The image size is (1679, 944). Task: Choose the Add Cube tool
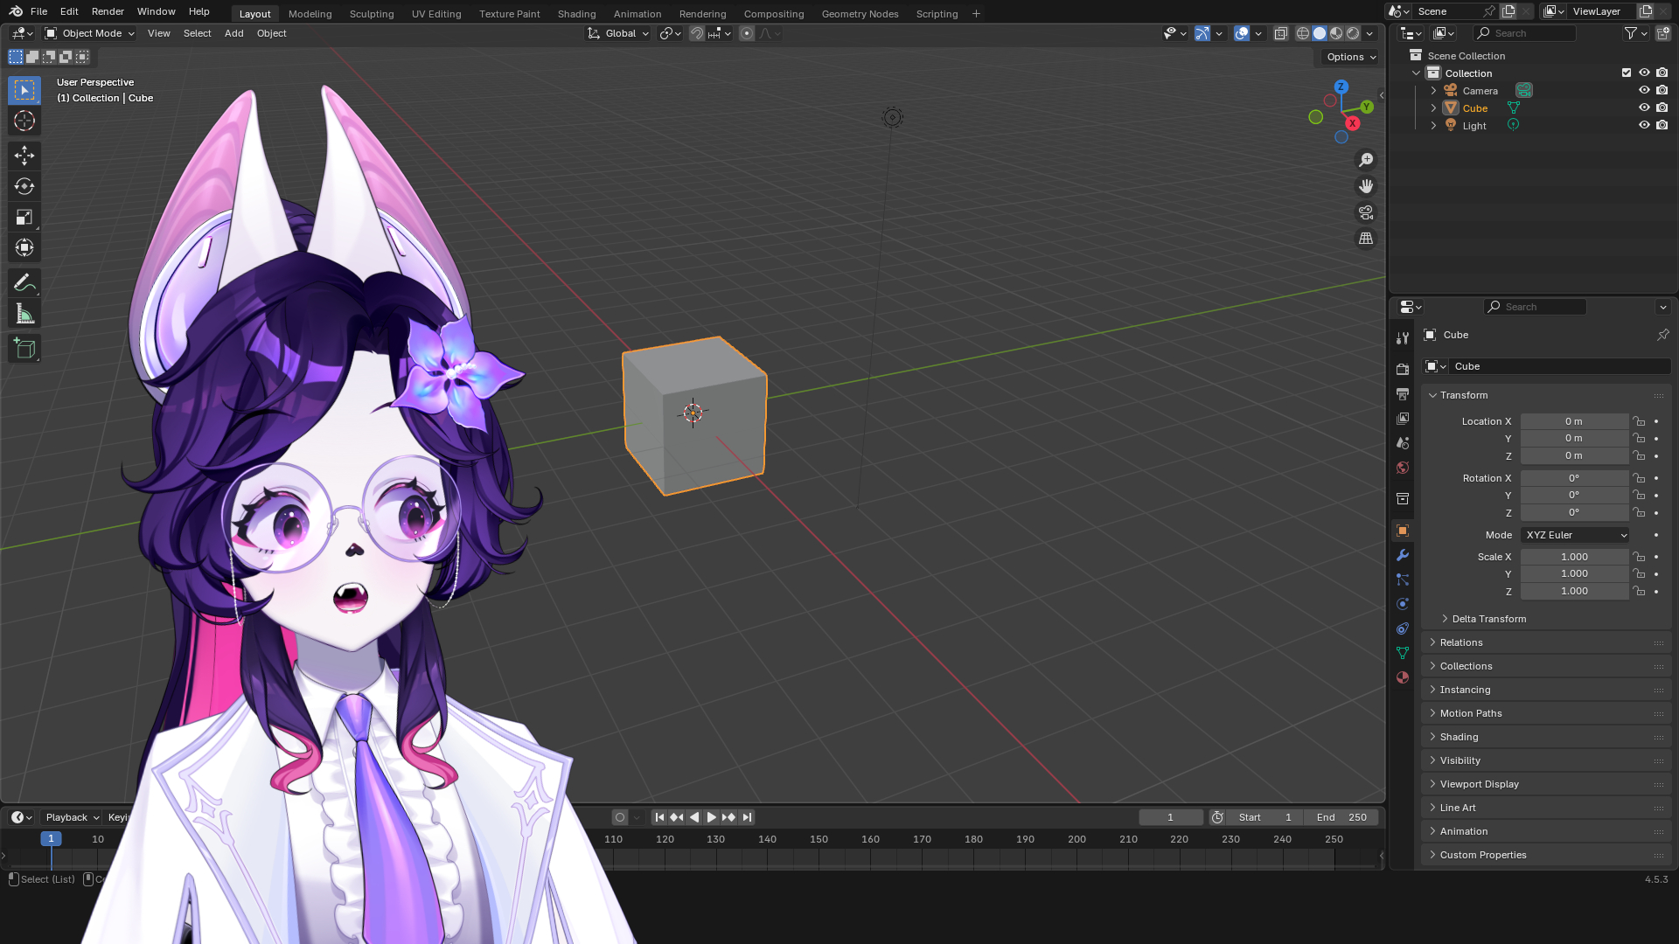pos(24,349)
